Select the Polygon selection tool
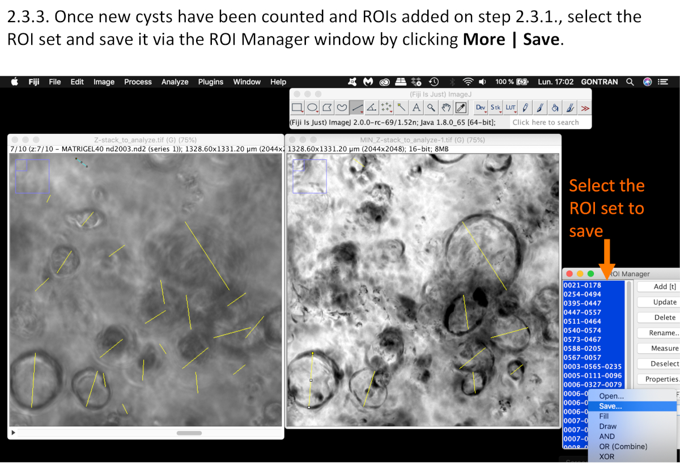Viewport: 680px width, 474px height. (x=327, y=107)
